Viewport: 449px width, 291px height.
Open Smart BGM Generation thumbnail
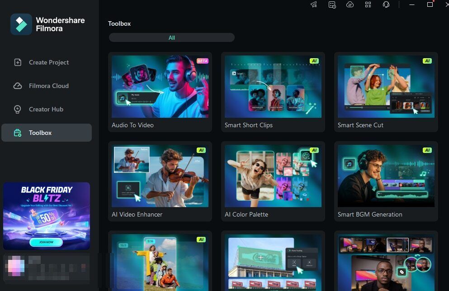click(x=386, y=176)
